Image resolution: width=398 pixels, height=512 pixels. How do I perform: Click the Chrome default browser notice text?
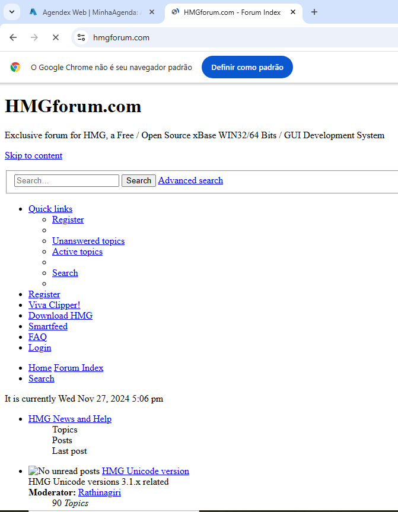[112, 67]
